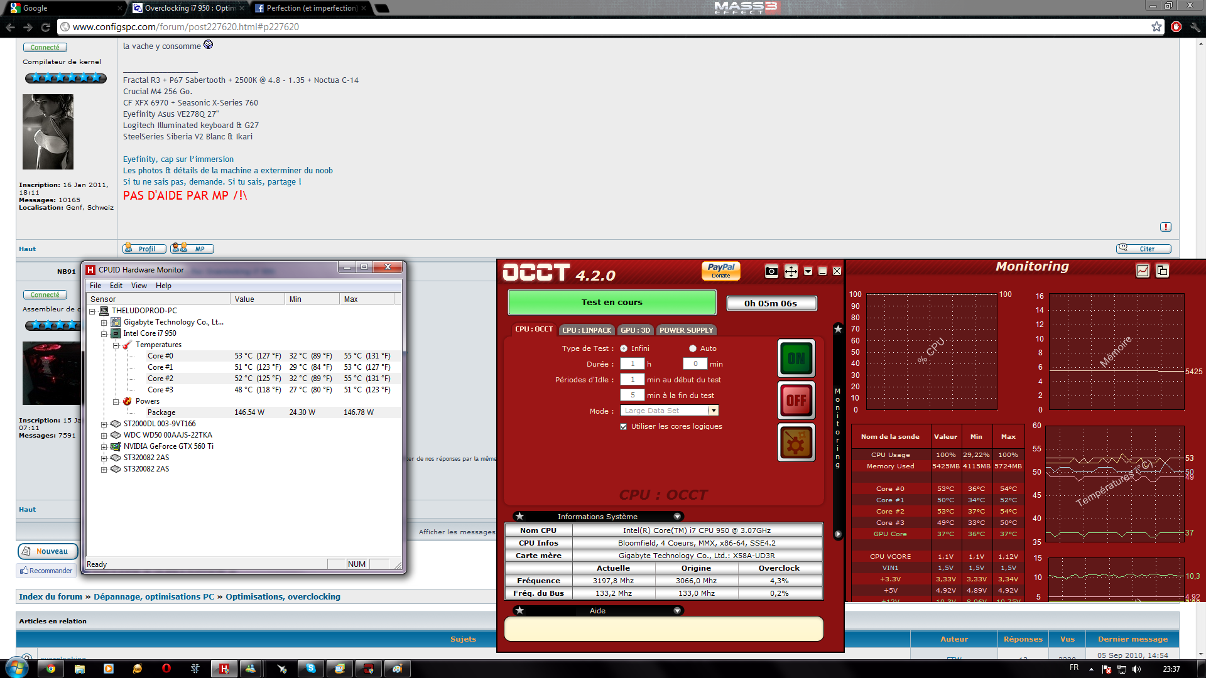The width and height of the screenshot is (1206, 678).
Task: Select the Auto test type radio
Action: click(x=693, y=348)
